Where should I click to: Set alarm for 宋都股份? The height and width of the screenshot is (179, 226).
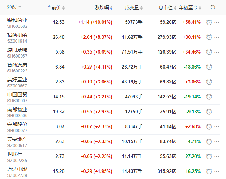(209, 127)
